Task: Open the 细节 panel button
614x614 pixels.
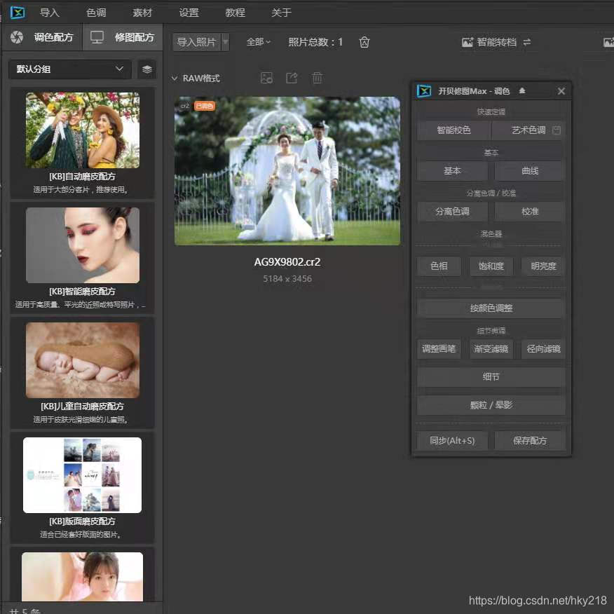Action: coord(491,376)
